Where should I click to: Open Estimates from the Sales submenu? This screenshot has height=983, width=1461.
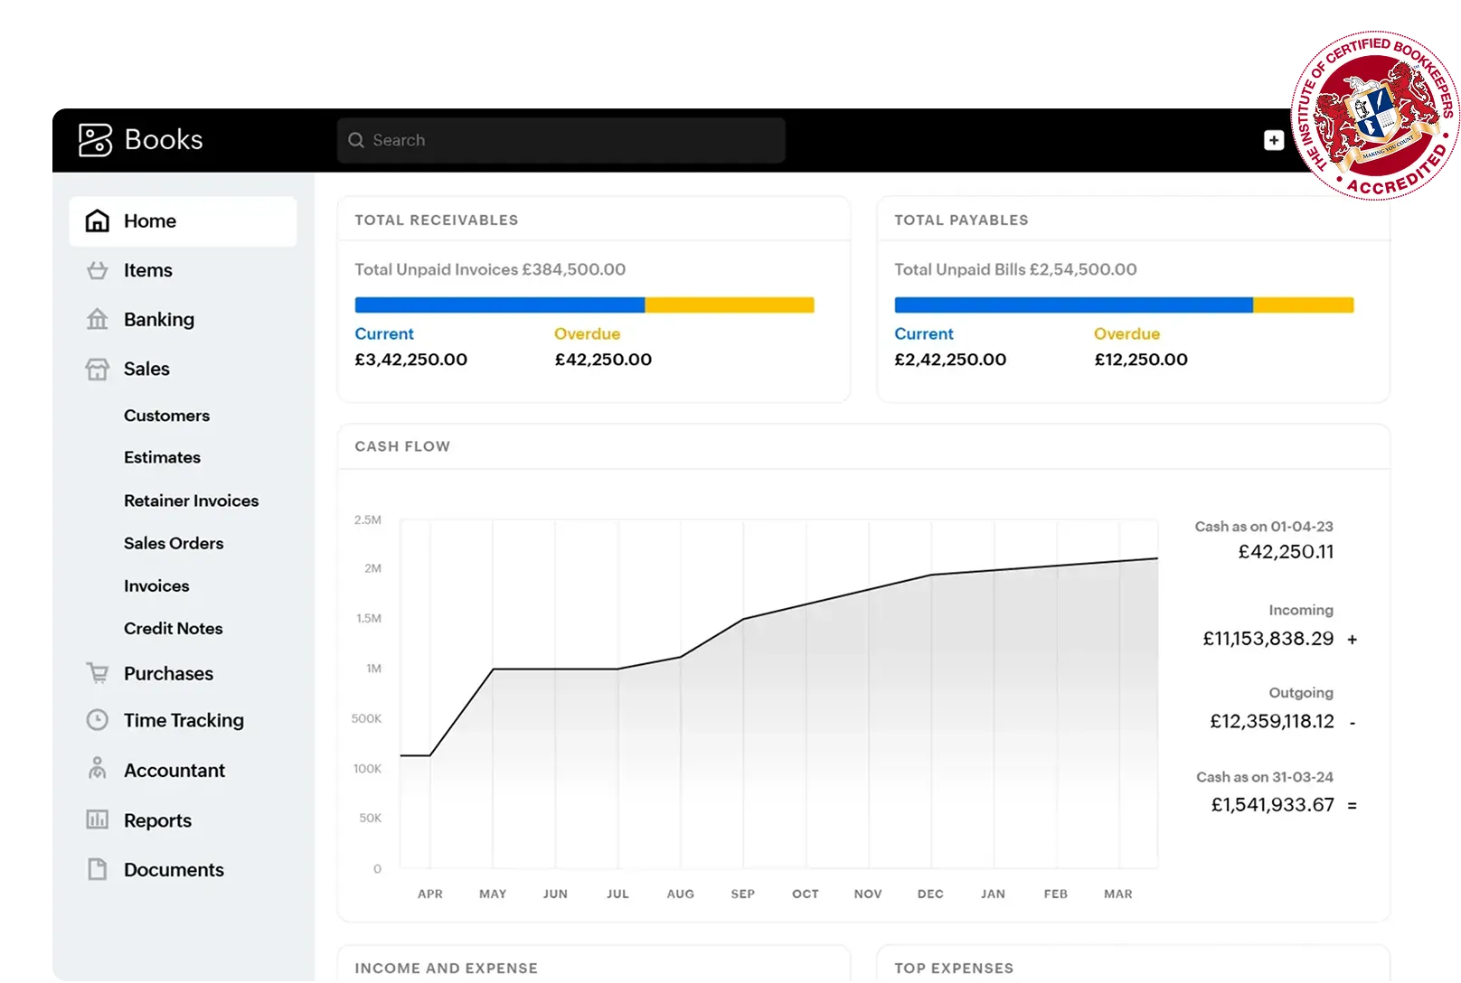tap(162, 457)
